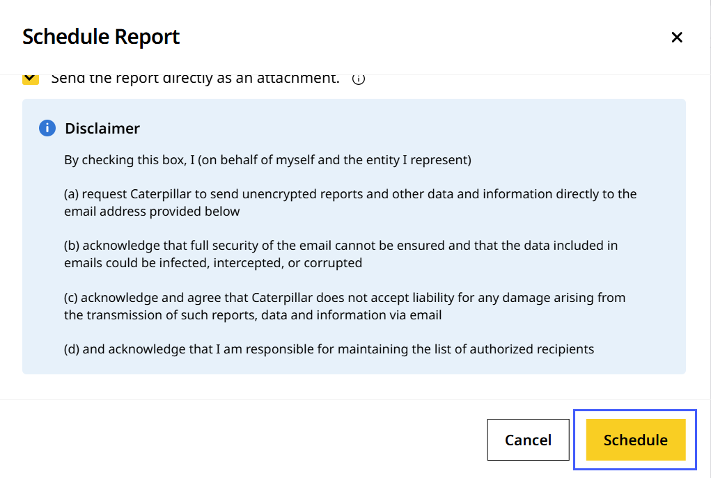Image resolution: width=711 pixels, height=478 pixels.
Task: Click clause (d) about authorized recipients
Action: click(x=329, y=349)
